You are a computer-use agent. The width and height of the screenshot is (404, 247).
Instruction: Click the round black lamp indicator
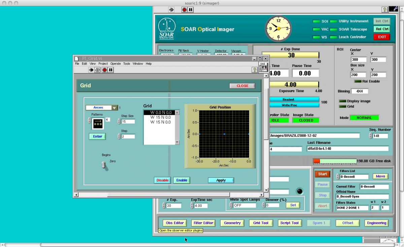coord(299,191)
